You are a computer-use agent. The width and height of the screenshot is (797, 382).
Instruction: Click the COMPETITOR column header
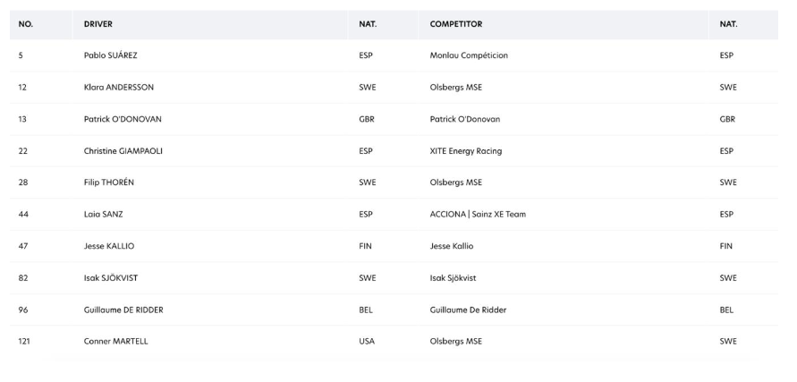click(x=456, y=24)
